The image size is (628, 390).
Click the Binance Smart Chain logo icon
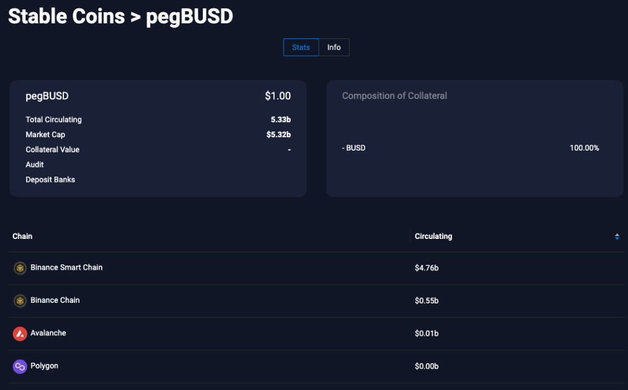pos(20,268)
